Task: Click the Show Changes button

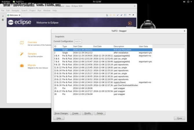Action: coord(61,113)
